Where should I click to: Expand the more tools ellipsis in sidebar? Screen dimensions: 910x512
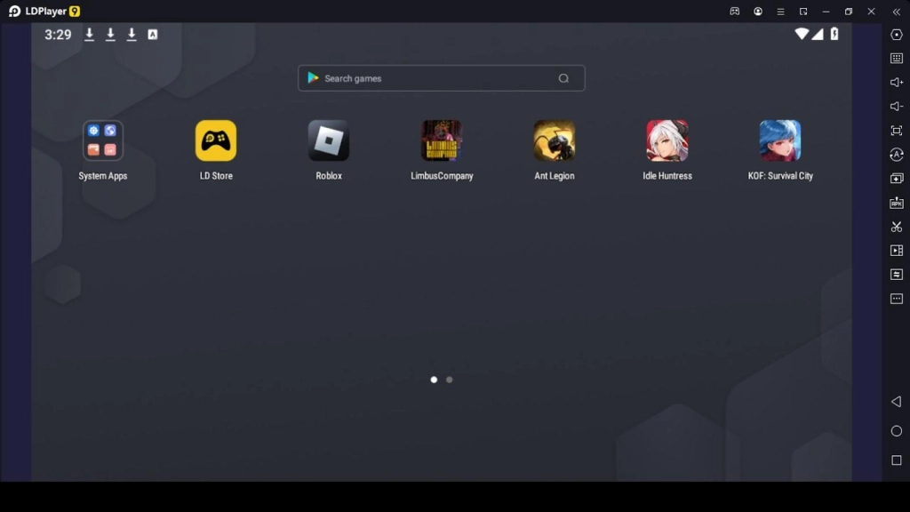pyautogui.click(x=897, y=299)
